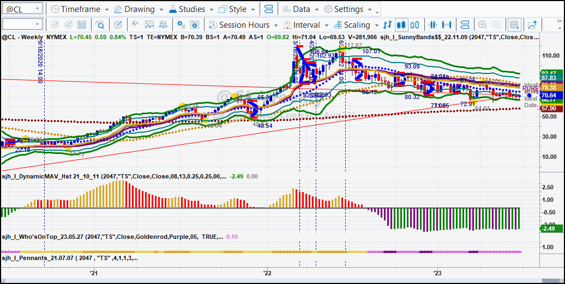Click the radar target icon
Image resolution: width=565 pixels, height=284 pixels.
[x=117, y=25]
